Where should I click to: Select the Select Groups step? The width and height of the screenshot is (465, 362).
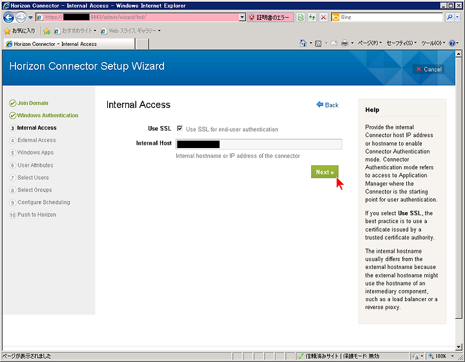[34, 190]
